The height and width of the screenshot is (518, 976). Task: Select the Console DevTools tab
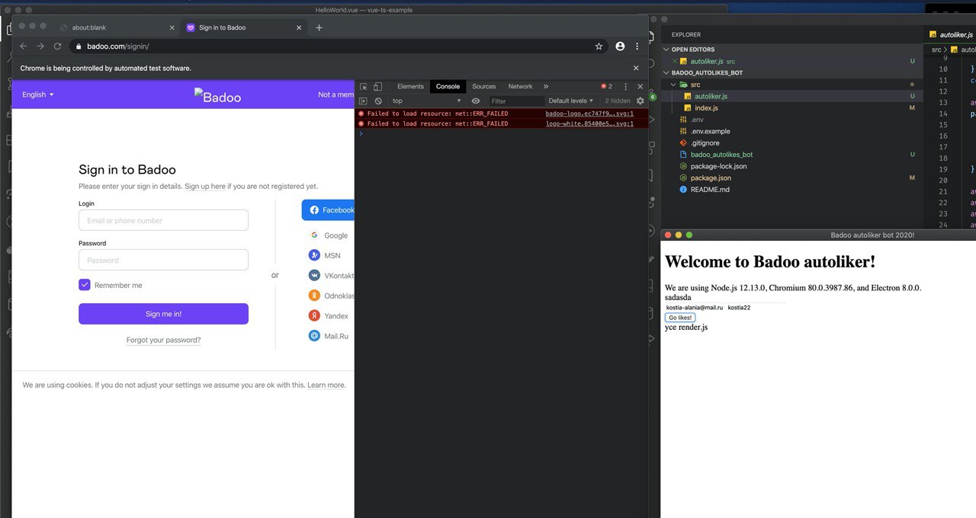448,87
